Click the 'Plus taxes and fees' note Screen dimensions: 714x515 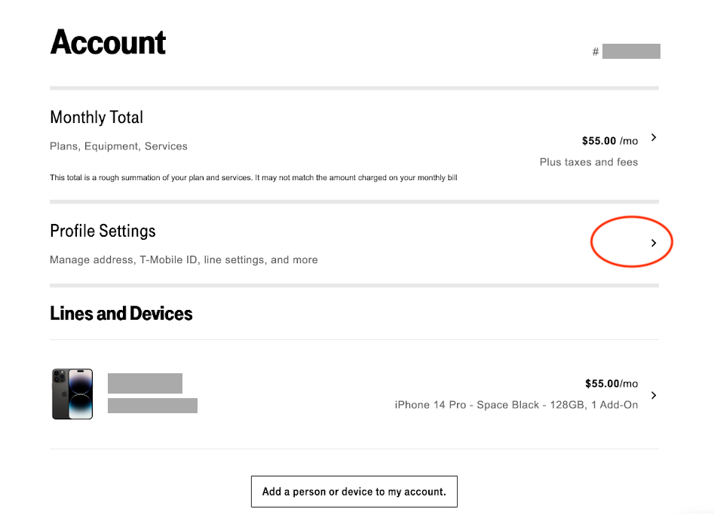(x=588, y=162)
